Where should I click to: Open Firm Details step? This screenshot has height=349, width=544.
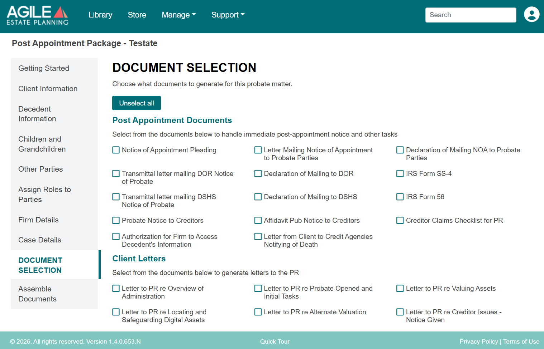point(54,220)
